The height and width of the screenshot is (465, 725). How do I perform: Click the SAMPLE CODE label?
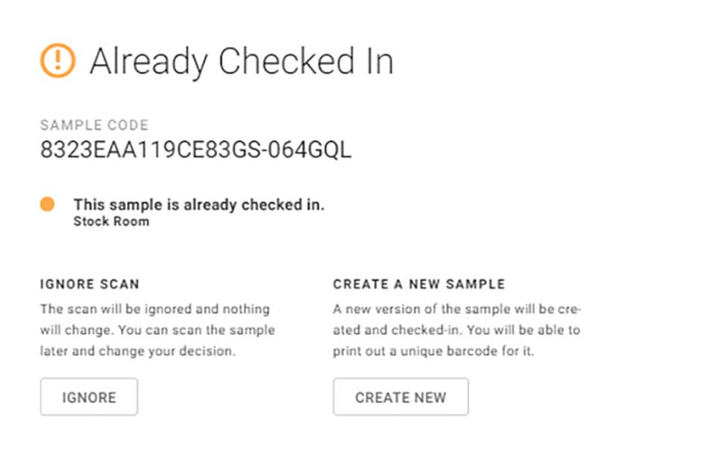click(95, 124)
